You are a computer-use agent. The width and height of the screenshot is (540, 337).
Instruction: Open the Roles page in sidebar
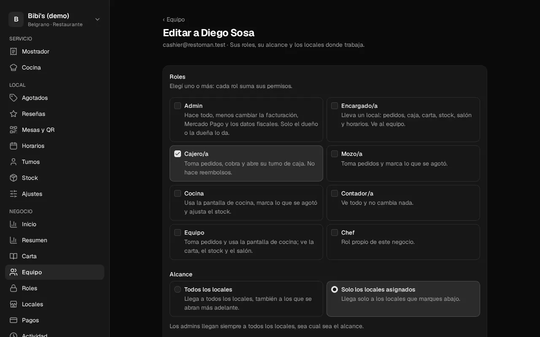pyautogui.click(x=54, y=288)
